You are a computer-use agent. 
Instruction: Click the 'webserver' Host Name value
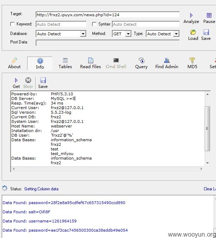pyautogui.click(x=61, y=126)
